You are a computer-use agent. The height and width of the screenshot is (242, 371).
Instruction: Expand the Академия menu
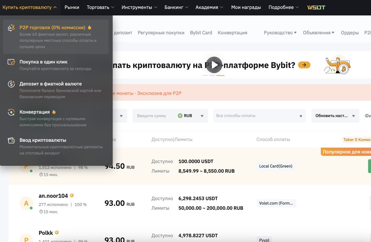[x=210, y=7]
